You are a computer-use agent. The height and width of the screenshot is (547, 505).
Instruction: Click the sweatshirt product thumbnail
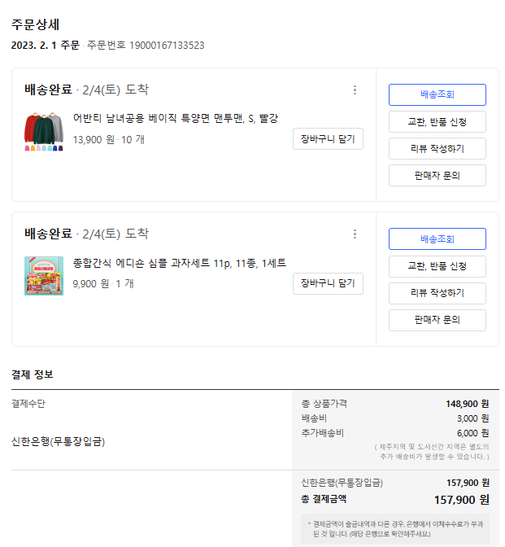44,132
